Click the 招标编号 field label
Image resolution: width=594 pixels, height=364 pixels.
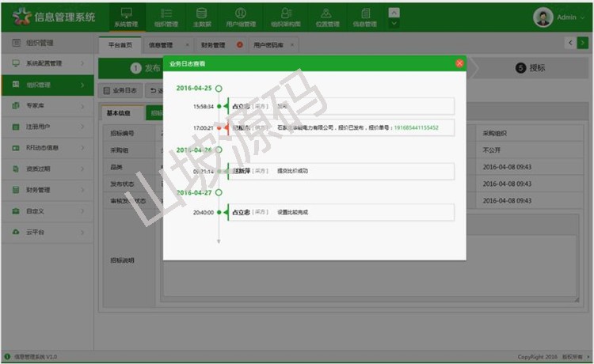pyautogui.click(x=122, y=133)
